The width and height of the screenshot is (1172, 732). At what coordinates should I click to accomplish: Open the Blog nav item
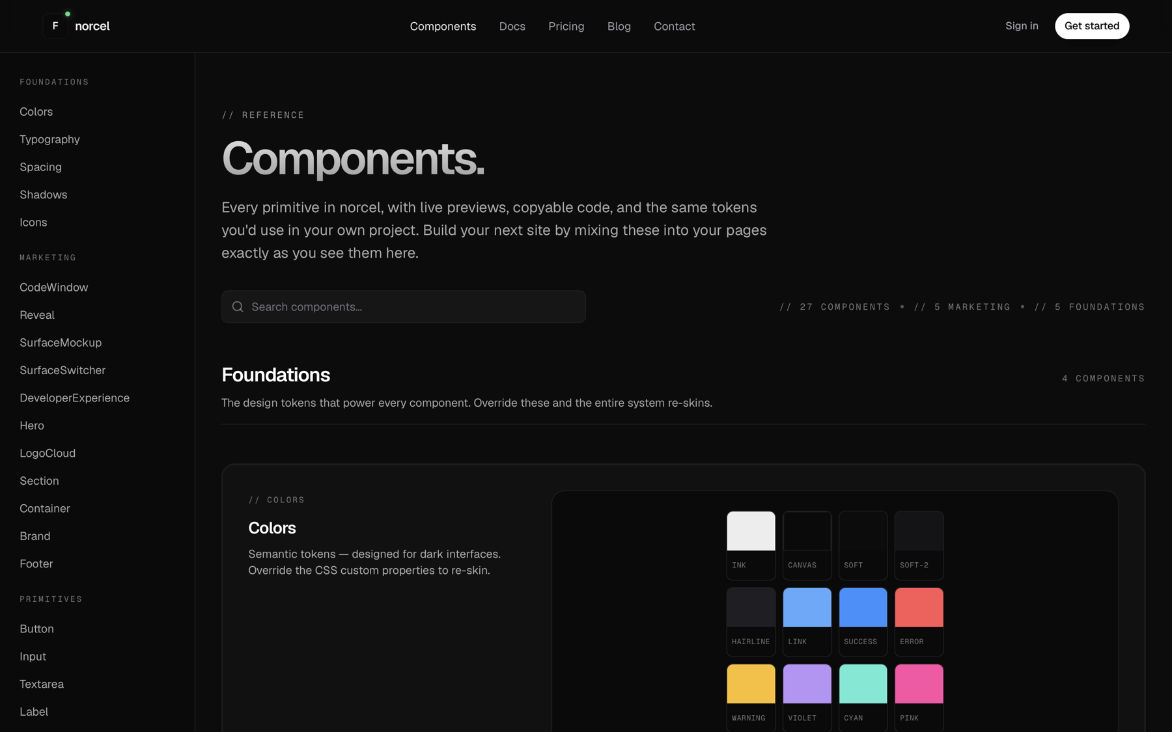pyautogui.click(x=619, y=26)
